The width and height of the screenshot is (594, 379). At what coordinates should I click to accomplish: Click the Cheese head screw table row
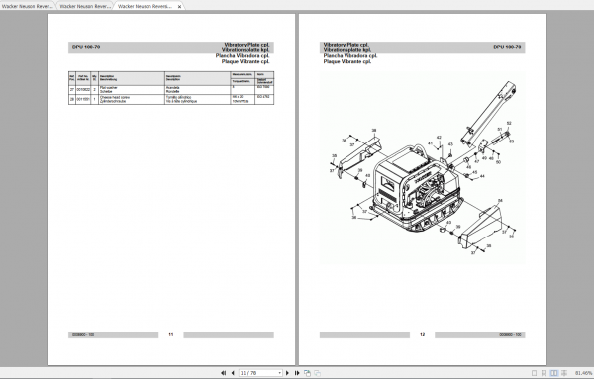click(x=171, y=99)
